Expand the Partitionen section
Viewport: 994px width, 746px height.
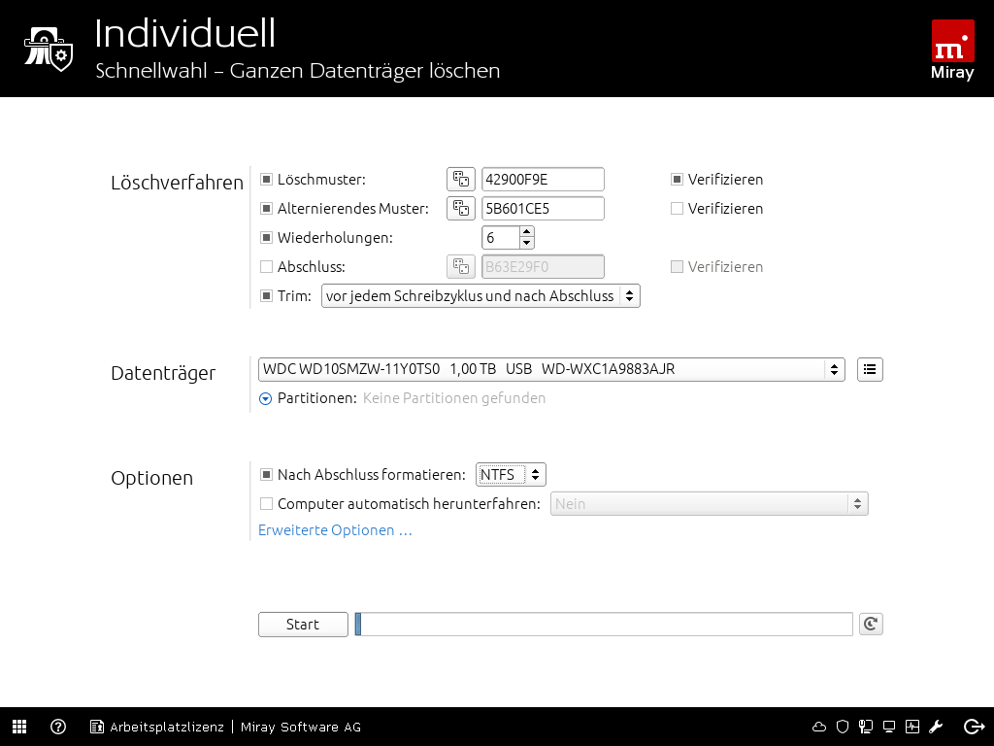[x=265, y=398]
